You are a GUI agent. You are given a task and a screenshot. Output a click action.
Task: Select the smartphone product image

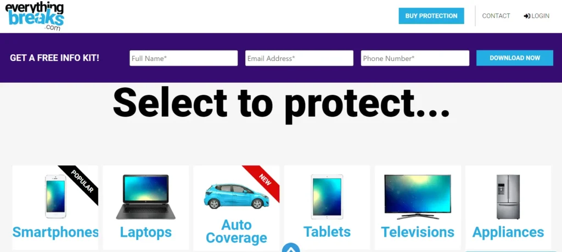coord(55,196)
